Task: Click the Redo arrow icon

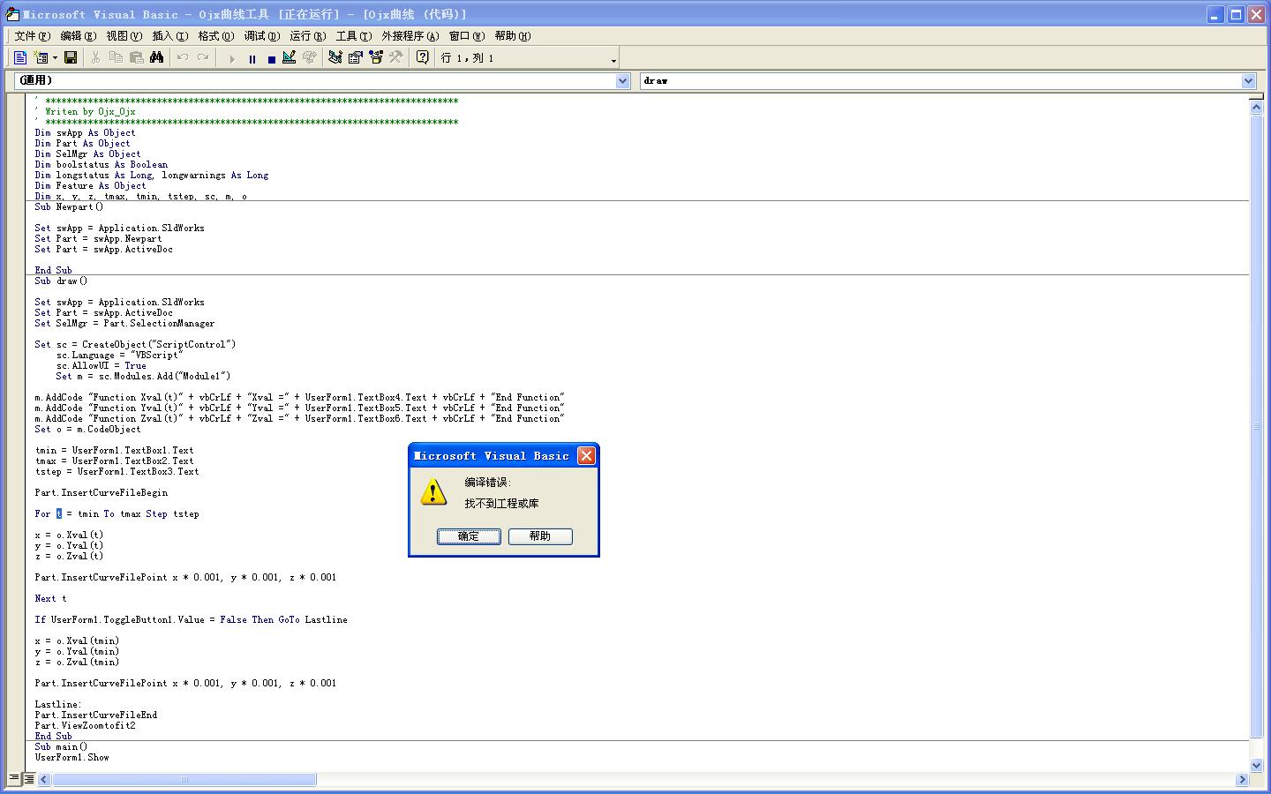Action: point(203,57)
